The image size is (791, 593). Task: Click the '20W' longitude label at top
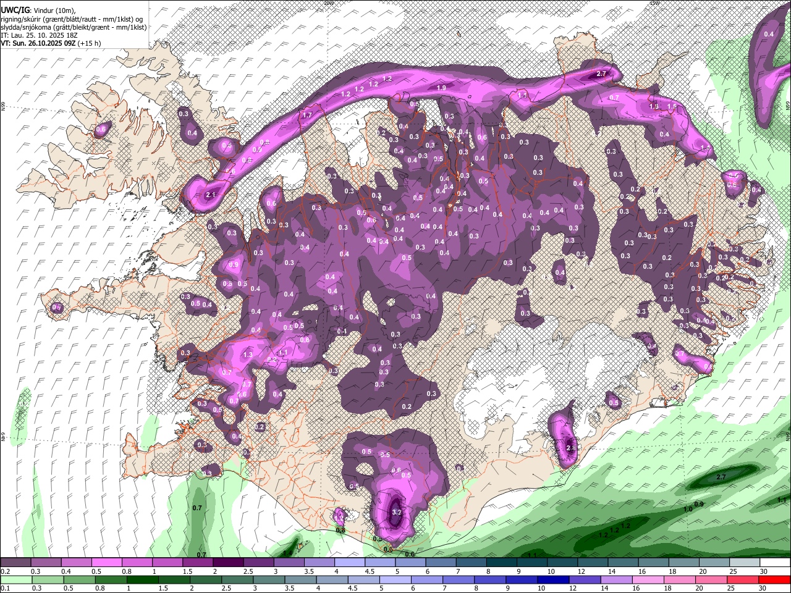(x=328, y=3)
